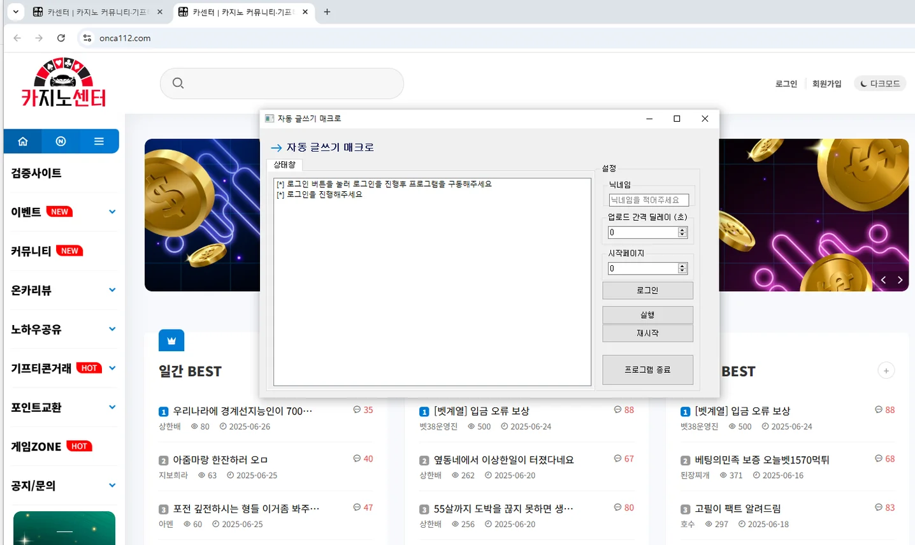
Task: Click author name 상한배 under first post
Action: click(x=169, y=426)
